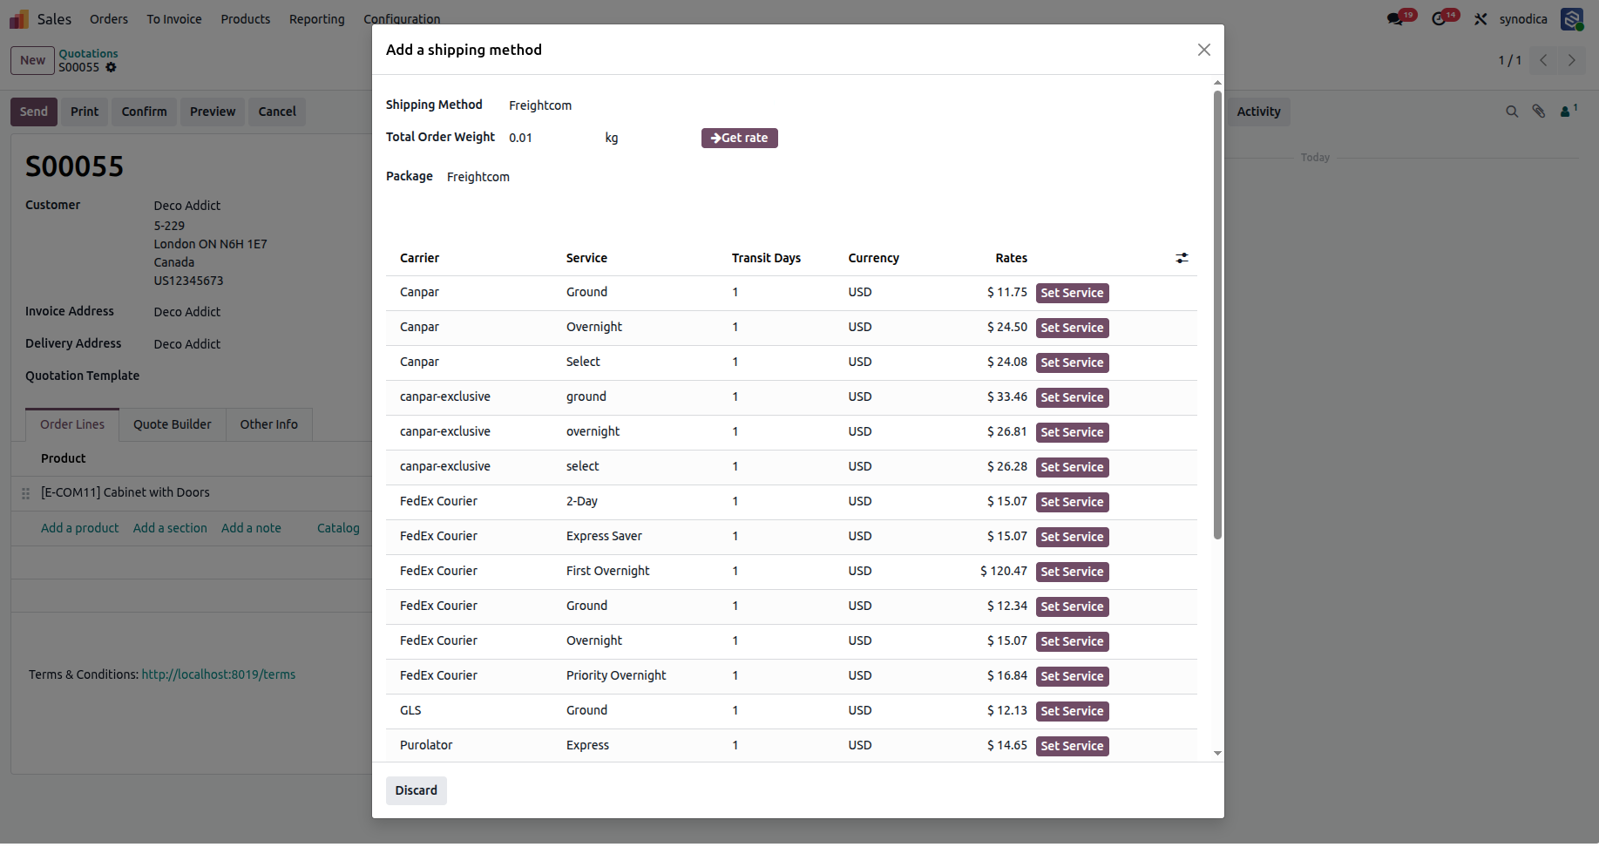The width and height of the screenshot is (1599, 847).
Task: Open the Orders menu
Action: pyautogui.click(x=109, y=19)
